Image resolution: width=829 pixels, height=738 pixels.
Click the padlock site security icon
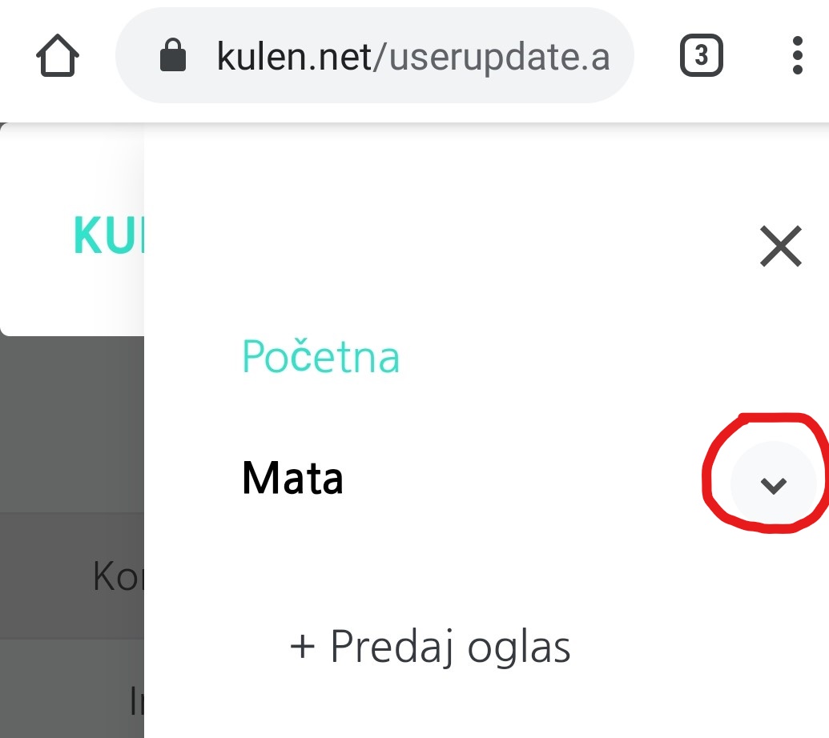point(173,57)
